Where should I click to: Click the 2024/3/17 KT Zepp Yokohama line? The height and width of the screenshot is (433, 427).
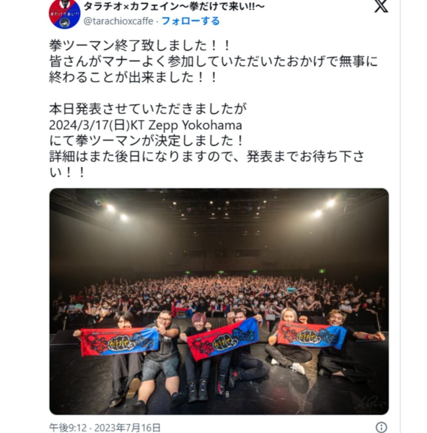coord(146,125)
